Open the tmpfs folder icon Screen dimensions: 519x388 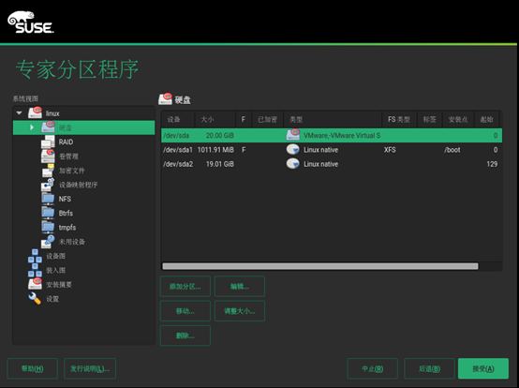(x=48, y=227)
